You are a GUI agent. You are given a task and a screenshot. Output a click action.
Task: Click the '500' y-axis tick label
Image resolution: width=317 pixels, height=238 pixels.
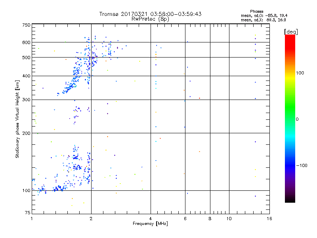(x=26, y=58)
